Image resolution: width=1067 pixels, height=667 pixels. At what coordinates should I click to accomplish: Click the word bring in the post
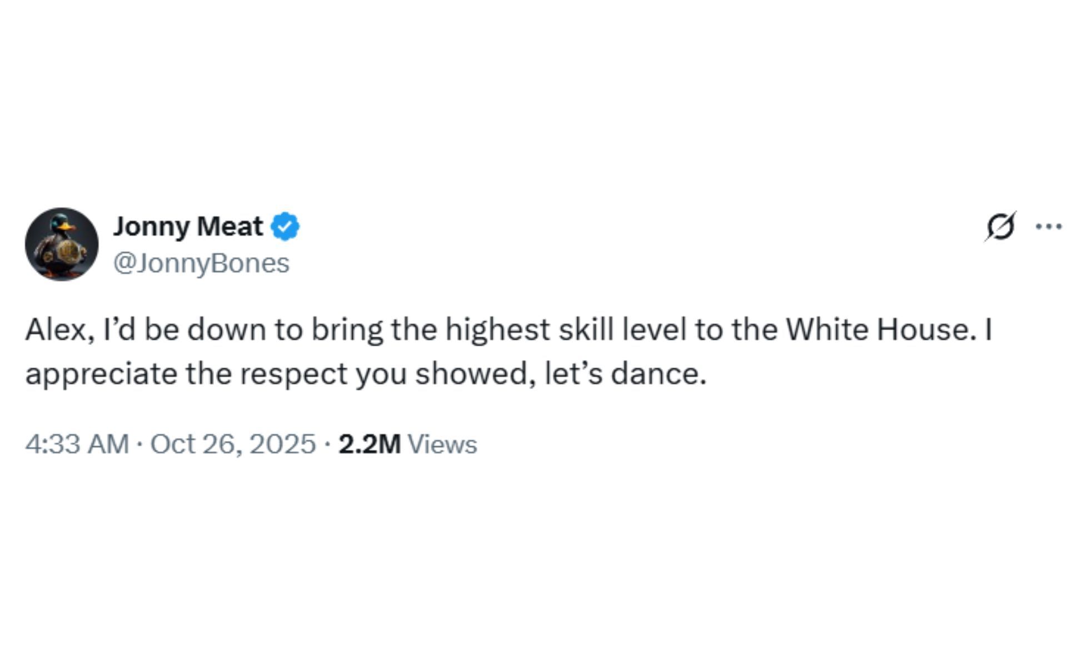pyautogui.click(x=347, y=330)
